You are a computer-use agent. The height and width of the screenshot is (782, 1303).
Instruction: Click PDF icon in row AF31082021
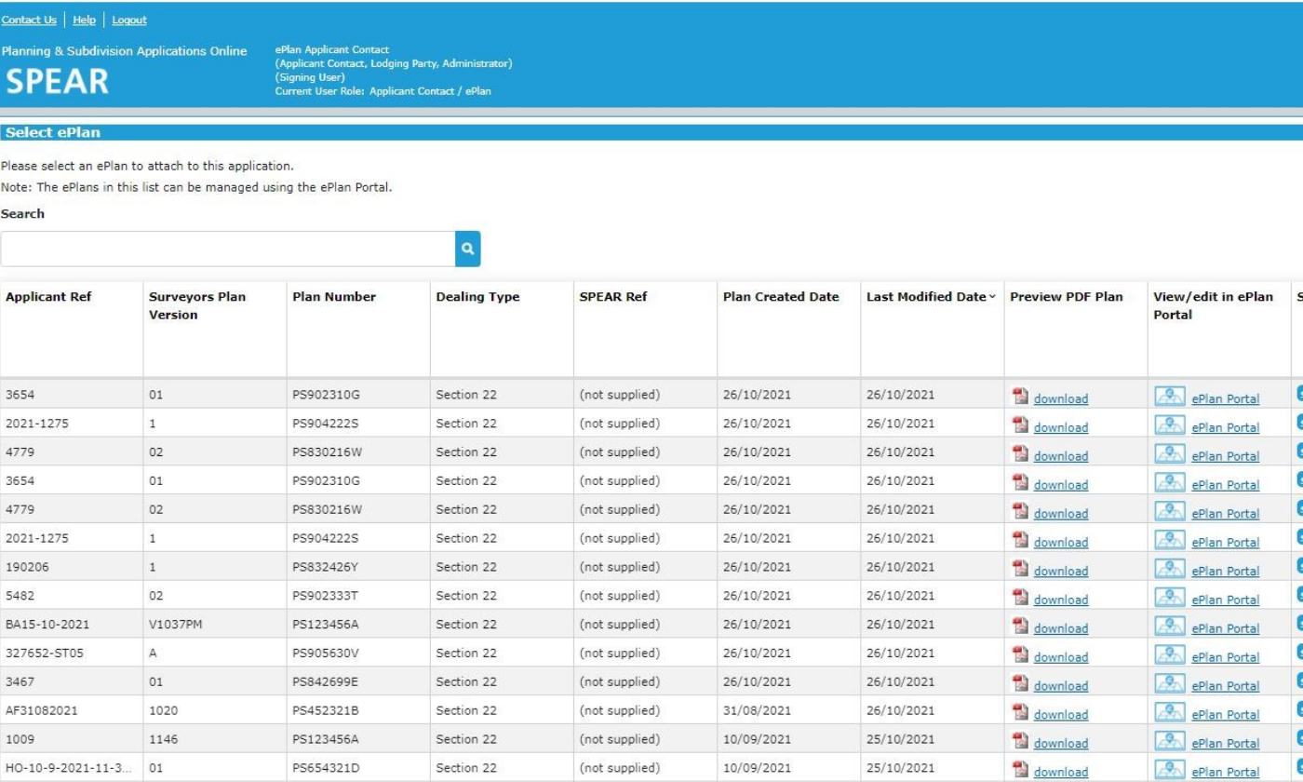tap(1020, 713)
